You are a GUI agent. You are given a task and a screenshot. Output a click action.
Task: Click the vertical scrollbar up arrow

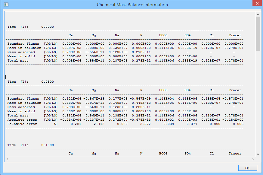[x=258, y=14]
